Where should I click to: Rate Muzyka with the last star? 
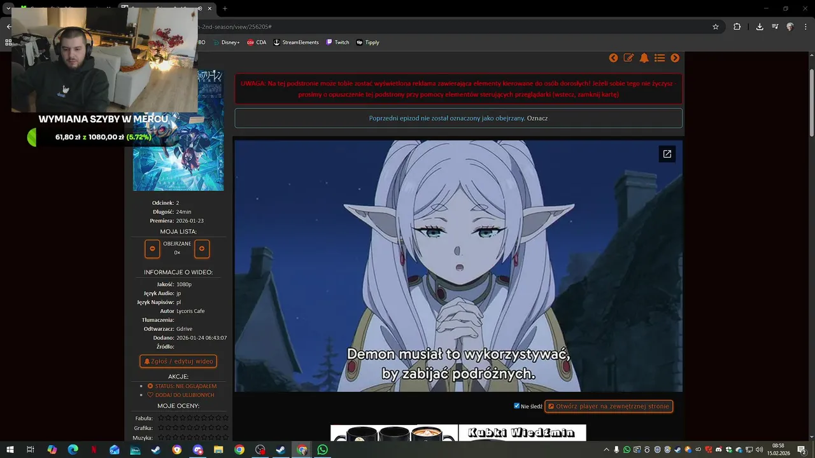225,438
